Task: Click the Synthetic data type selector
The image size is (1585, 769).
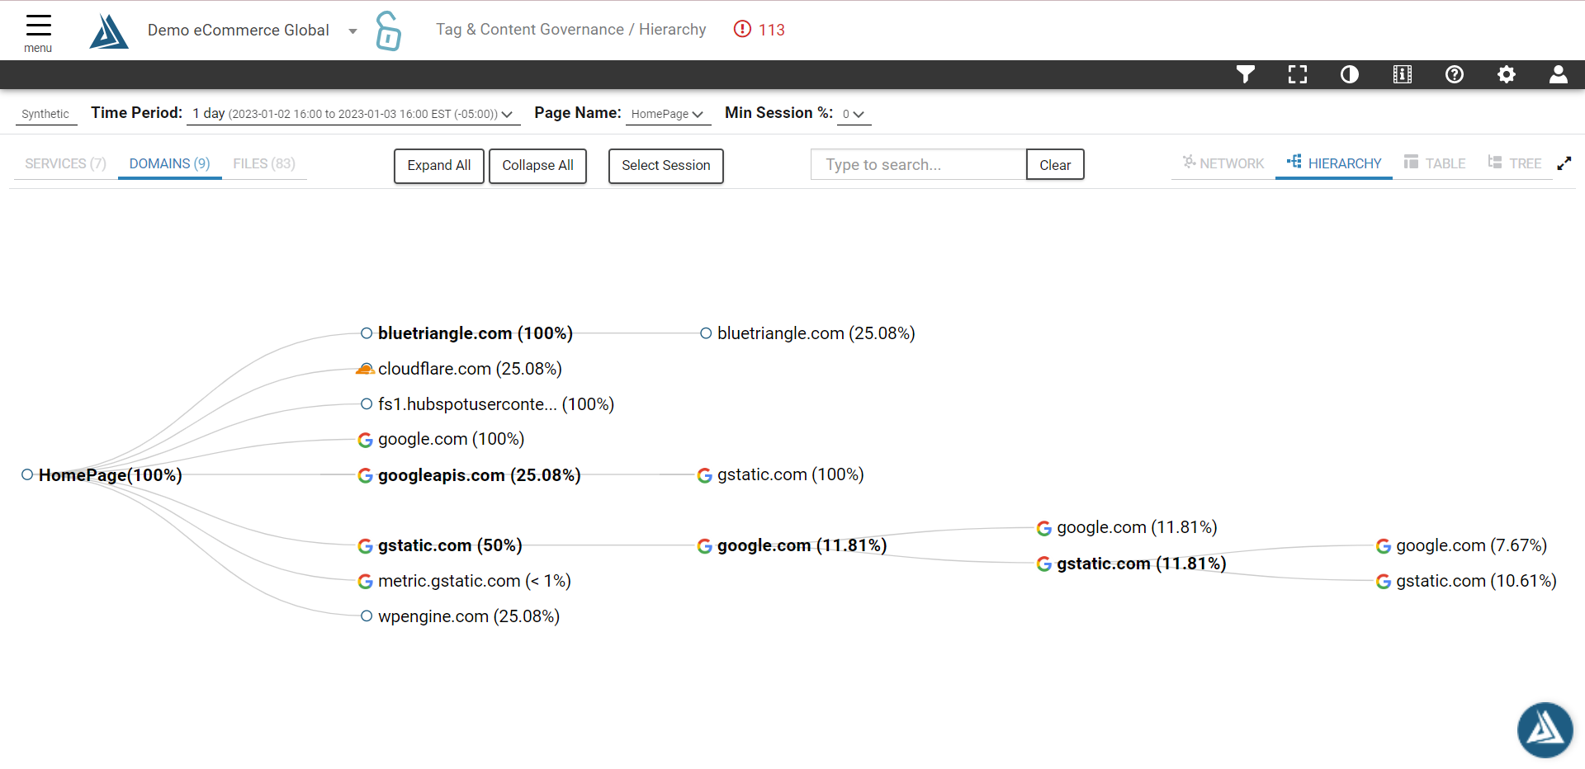Action: (x=45, y=114)
